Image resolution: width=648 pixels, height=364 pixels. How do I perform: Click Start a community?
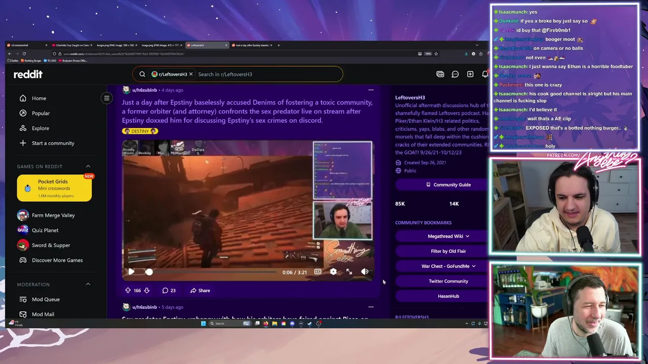53,143
